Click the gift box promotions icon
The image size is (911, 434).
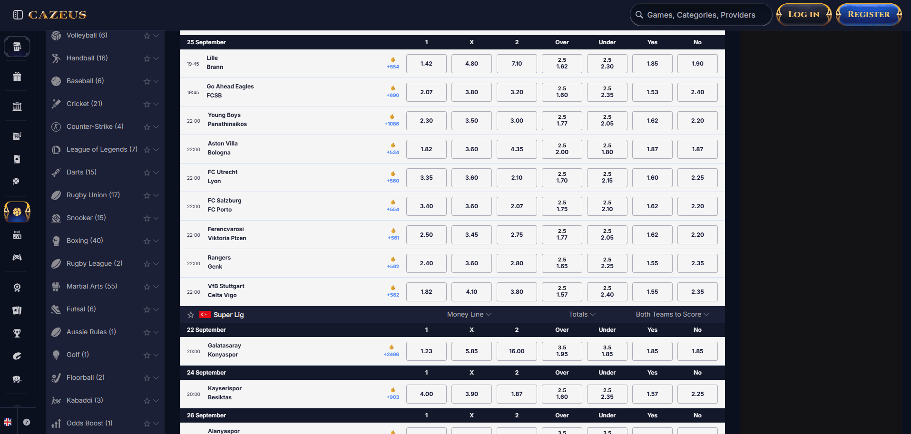(17, 77)
